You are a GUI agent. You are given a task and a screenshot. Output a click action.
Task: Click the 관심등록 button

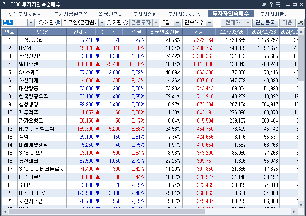coord(265,23)
